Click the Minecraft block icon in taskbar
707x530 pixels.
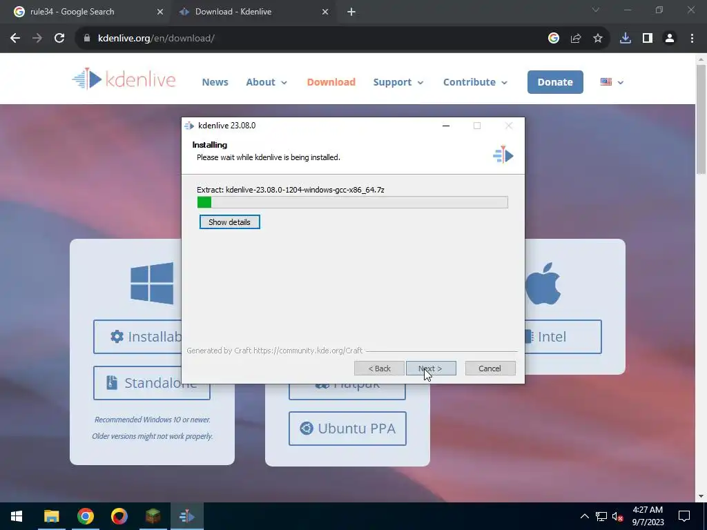(x=153, y=516)
